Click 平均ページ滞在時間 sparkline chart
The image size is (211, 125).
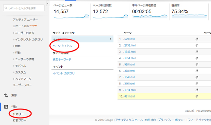coord(150,16)
